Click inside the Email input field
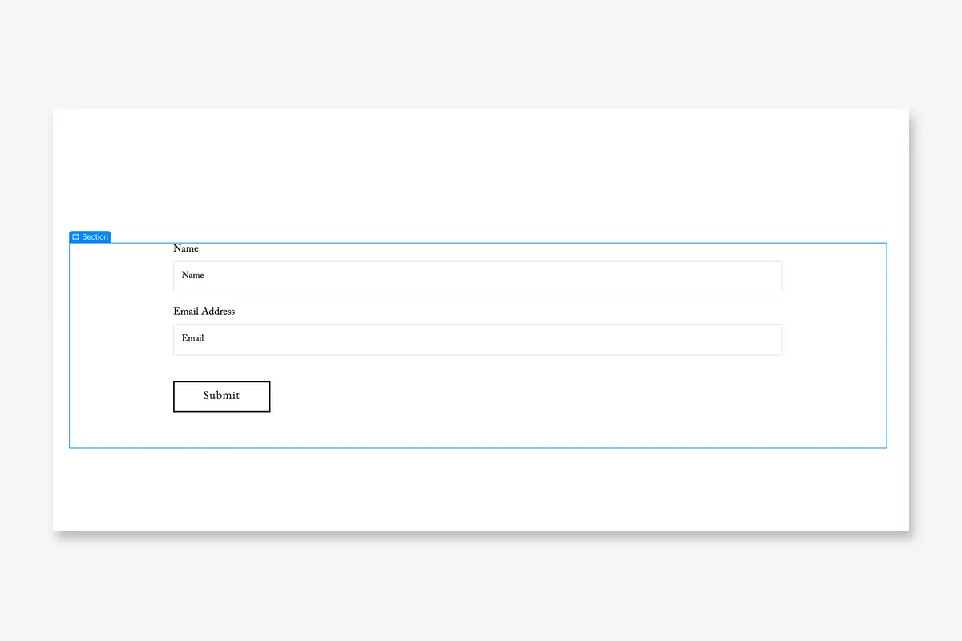962x641 pixels. click(x=477, y=339)
